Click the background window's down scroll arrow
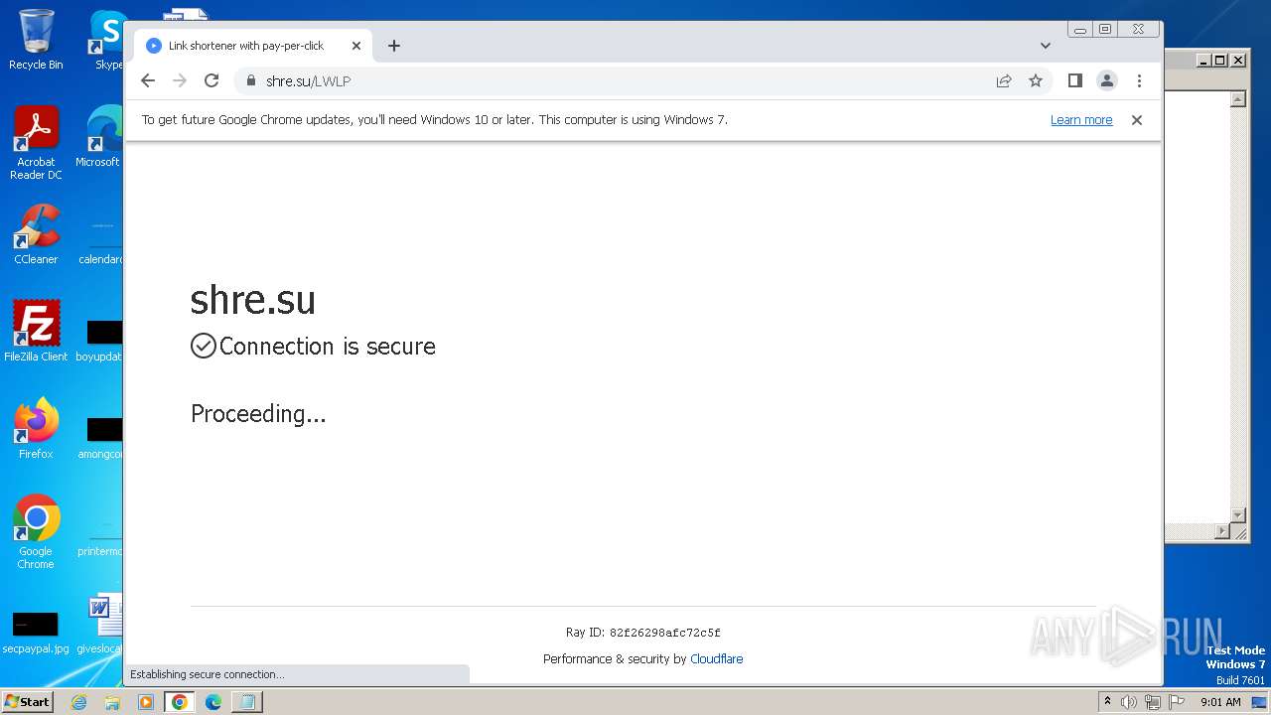The width and height of the screenshot is (1271, 715). point(1238,514)
